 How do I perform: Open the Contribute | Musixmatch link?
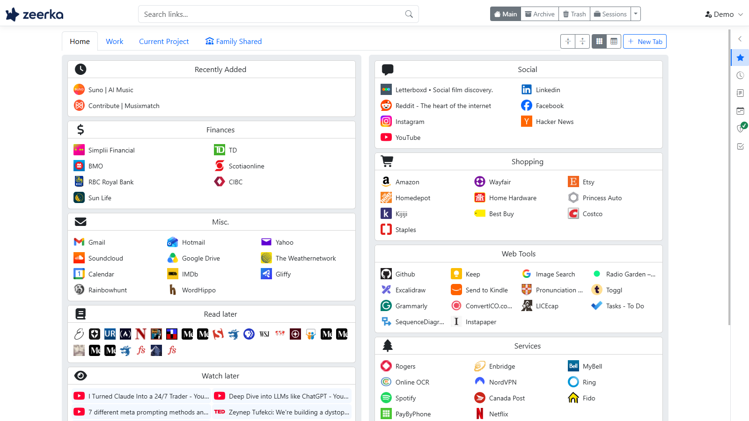tap(124, 106)
